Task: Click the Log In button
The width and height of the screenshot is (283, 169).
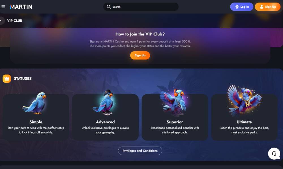Action: 242,7
